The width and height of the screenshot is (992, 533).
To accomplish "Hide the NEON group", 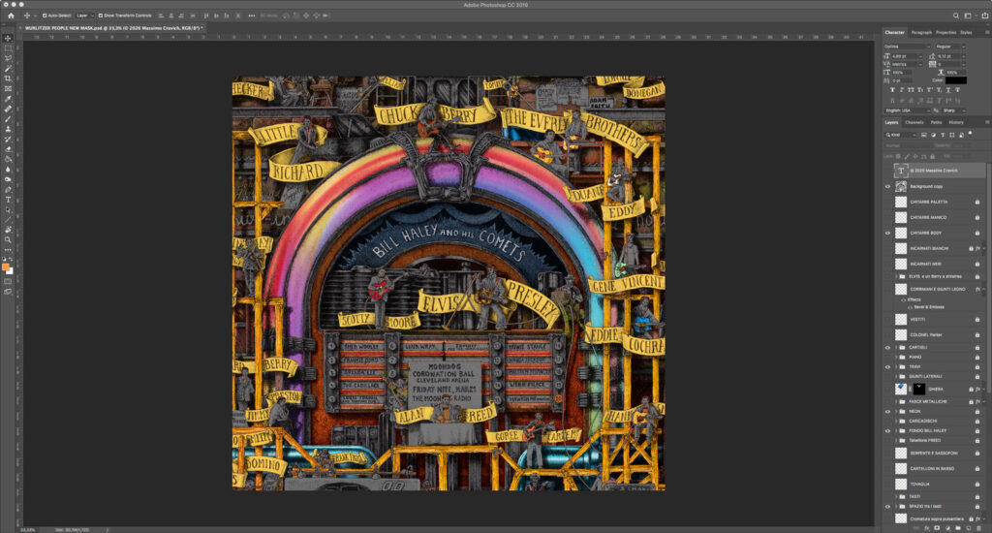I will tap(887, 412).
